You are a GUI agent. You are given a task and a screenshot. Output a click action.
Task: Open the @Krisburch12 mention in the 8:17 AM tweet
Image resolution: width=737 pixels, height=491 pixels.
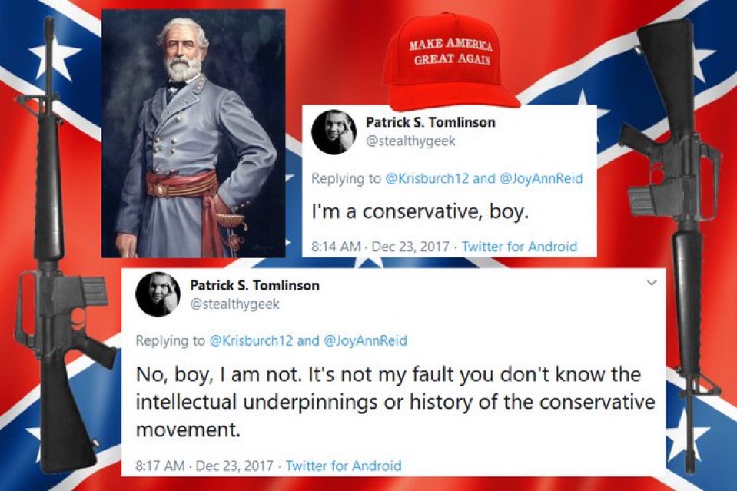(251, 340)
